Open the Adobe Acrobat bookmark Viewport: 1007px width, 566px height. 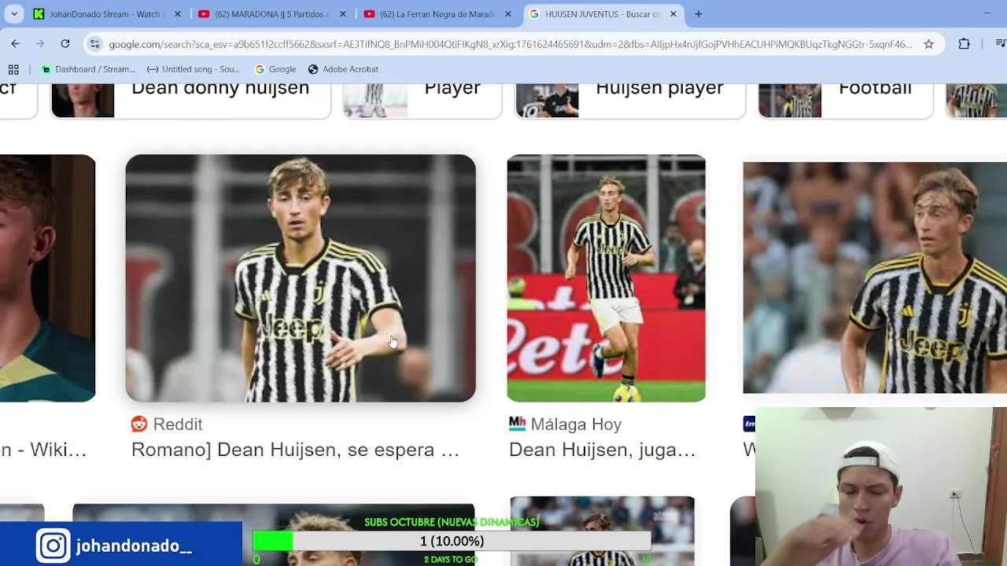343,69
